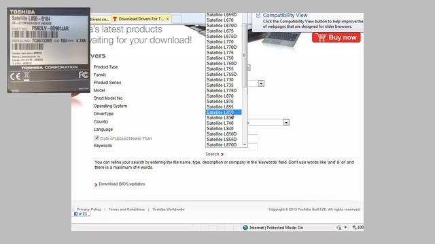Click the Keywords input field
Viewport: 435px width, 244px height.
coord(252,147)
